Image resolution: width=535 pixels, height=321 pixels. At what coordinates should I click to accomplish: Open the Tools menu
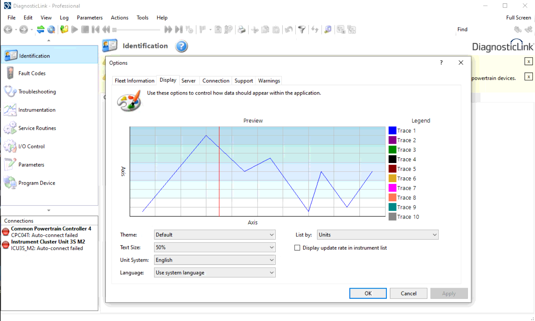point(142,17)
